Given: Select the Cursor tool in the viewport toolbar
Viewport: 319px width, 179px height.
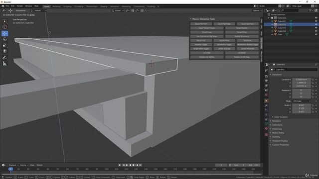Looking at the screenshot, I should [x=4, y=27].
